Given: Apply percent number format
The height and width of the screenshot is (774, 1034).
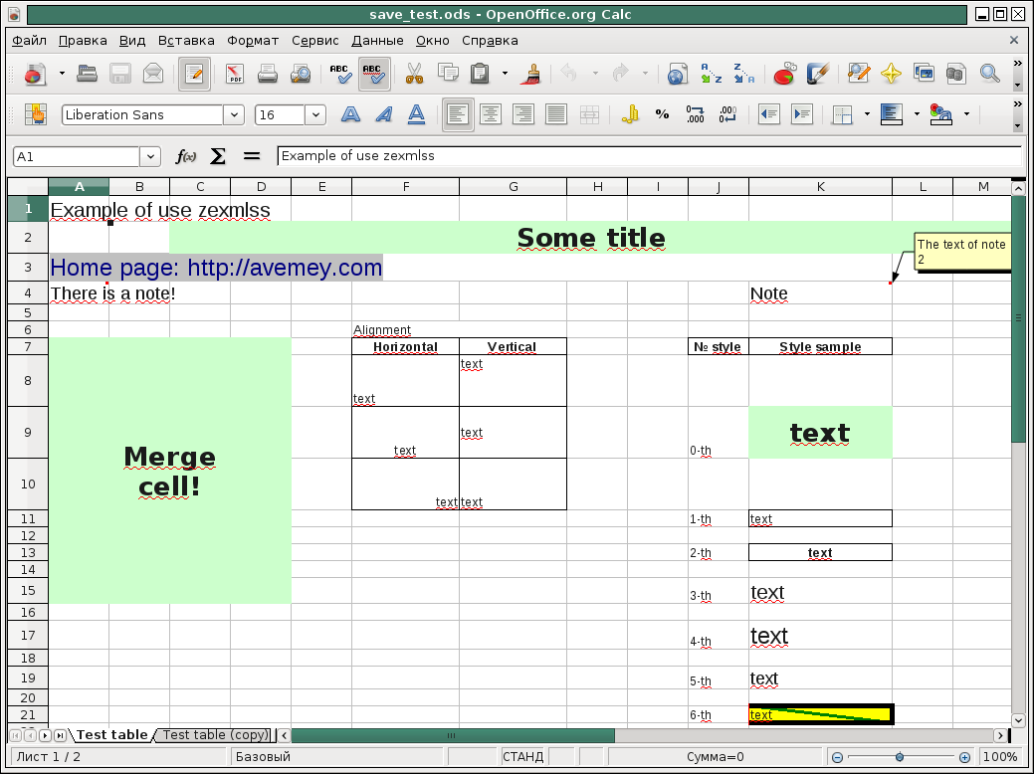Looking at the screenshot, I should 662,114.
